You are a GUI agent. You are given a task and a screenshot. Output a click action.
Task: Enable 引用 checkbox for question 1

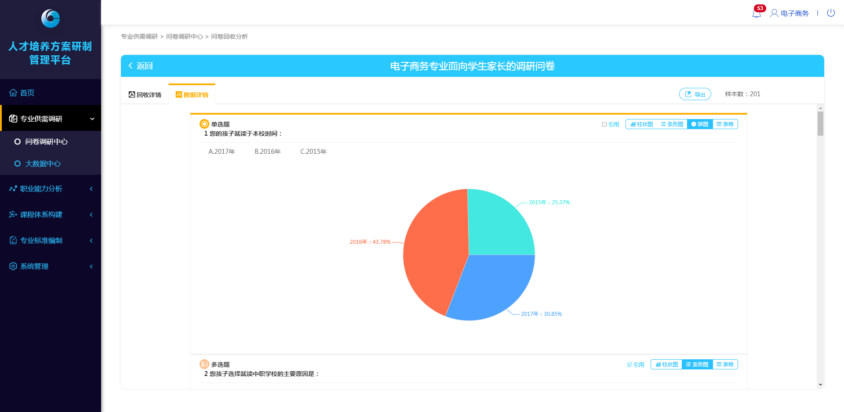604,125
